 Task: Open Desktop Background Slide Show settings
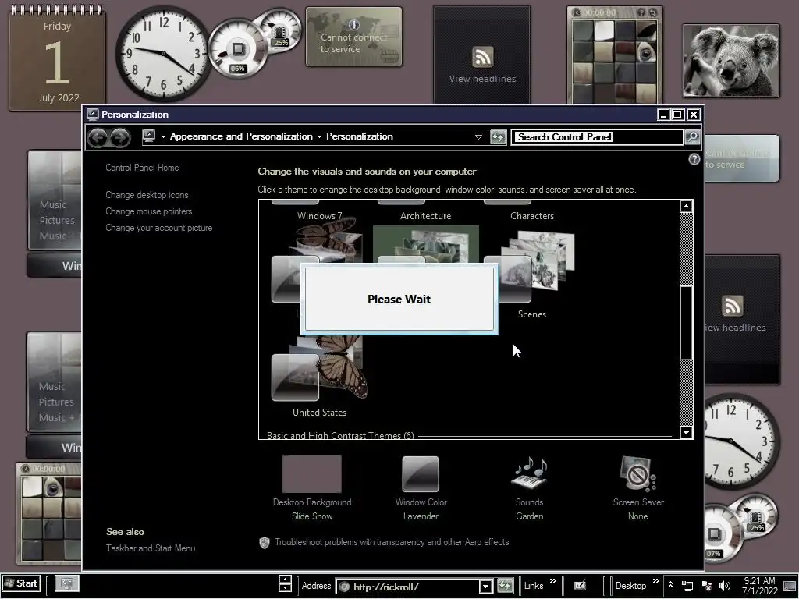coord(312,488)
